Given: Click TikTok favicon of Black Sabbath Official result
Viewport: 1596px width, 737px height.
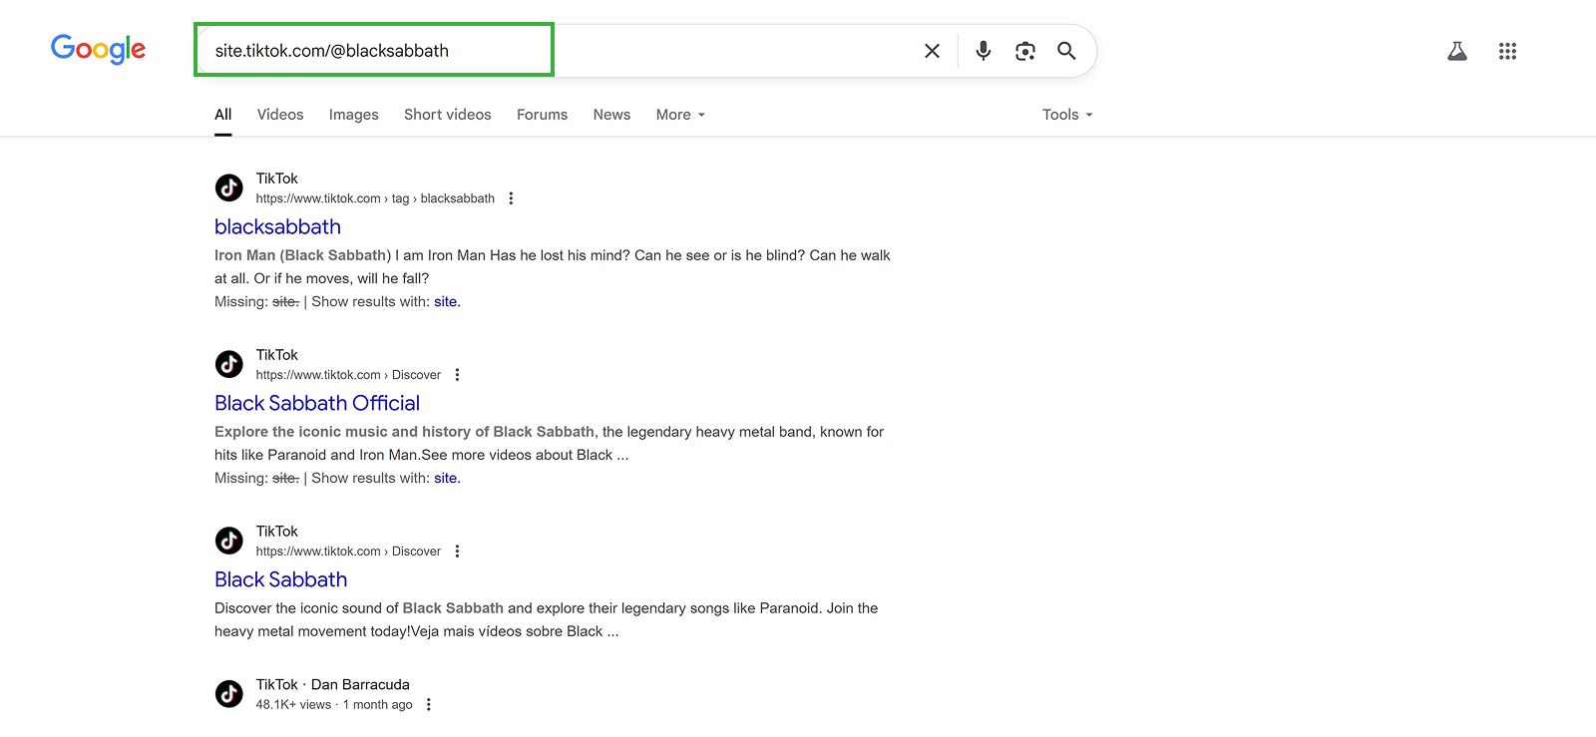Looking at the screenshot, I should [229, 364].
